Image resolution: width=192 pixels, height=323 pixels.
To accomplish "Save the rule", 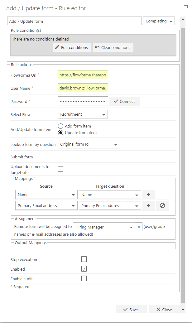I will pos(131,309).
